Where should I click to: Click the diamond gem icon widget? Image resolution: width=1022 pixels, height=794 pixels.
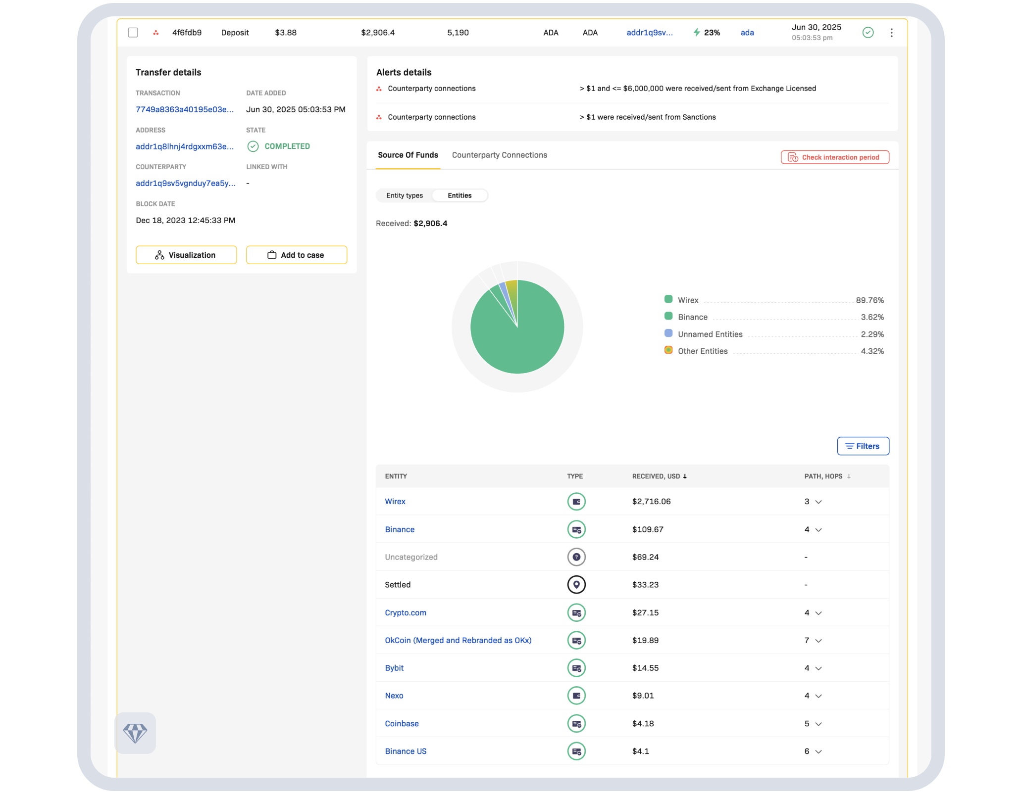pos(135,733)
